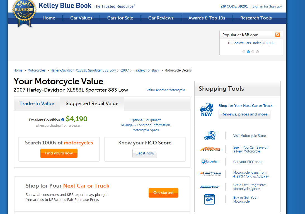305x214 pixels.
Task: Click the Excellent Condition info icon
Action: tap(63, 120)
